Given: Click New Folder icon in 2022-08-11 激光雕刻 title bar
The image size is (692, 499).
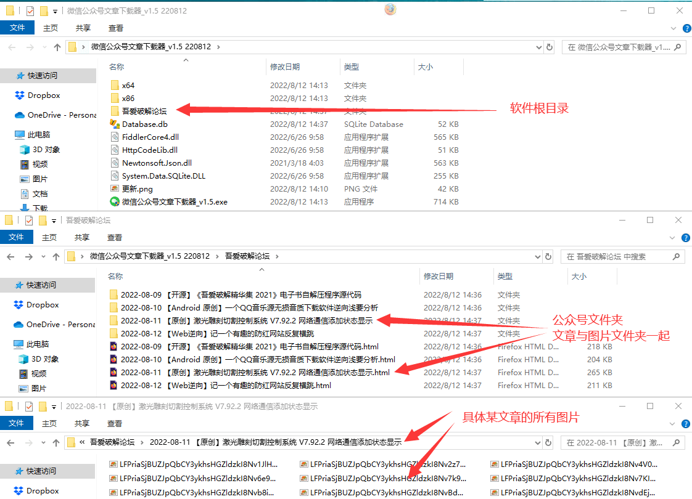Looking at the screenshot, I should (43, 407).
